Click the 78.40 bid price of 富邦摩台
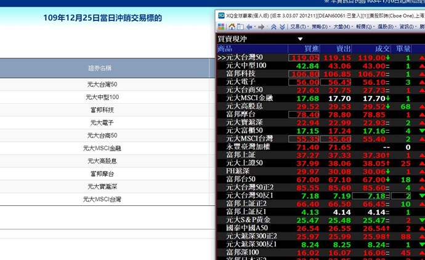The height and width of the screenshot is (260, 425). [x=304, y=114]
